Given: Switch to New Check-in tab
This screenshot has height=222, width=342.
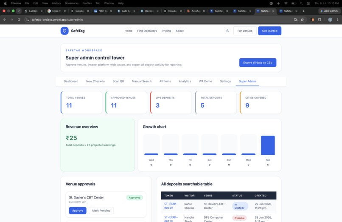Looking at the screenshot, I should pos(95,81).
